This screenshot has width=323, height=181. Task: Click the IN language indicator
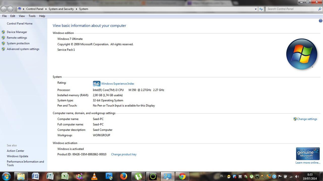tap(222, 176)
